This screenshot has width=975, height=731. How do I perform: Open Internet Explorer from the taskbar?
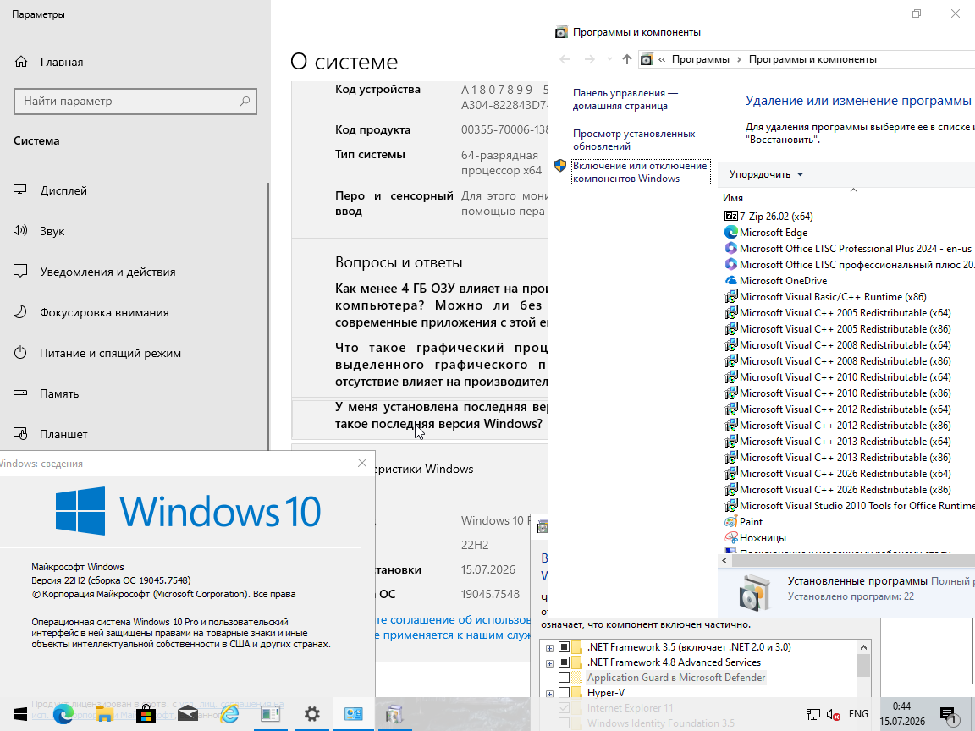(229, 714)
